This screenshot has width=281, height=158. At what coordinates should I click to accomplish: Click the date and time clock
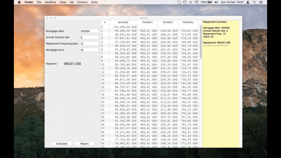(x=232, y=2)
